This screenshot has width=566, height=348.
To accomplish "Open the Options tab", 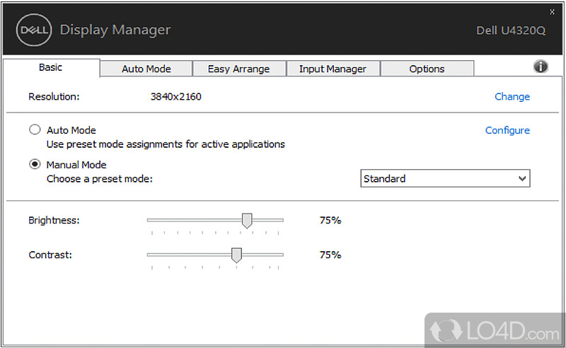I will point(427,69).
